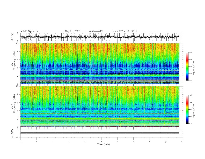Click the "station=ATH" header label
Viewport: 205px width, 159px height.
tap(96, 31)
